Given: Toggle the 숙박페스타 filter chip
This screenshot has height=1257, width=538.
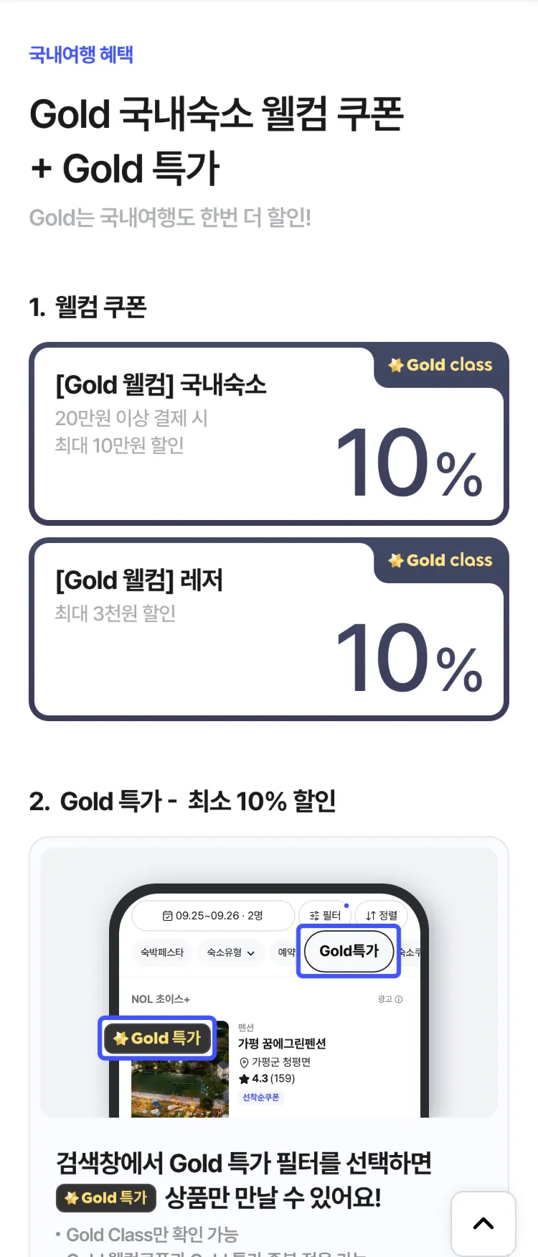Looking at the screenshot, I should 162,952.
